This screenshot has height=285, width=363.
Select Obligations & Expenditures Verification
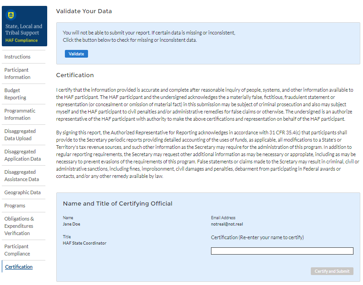tap(19, 226)
